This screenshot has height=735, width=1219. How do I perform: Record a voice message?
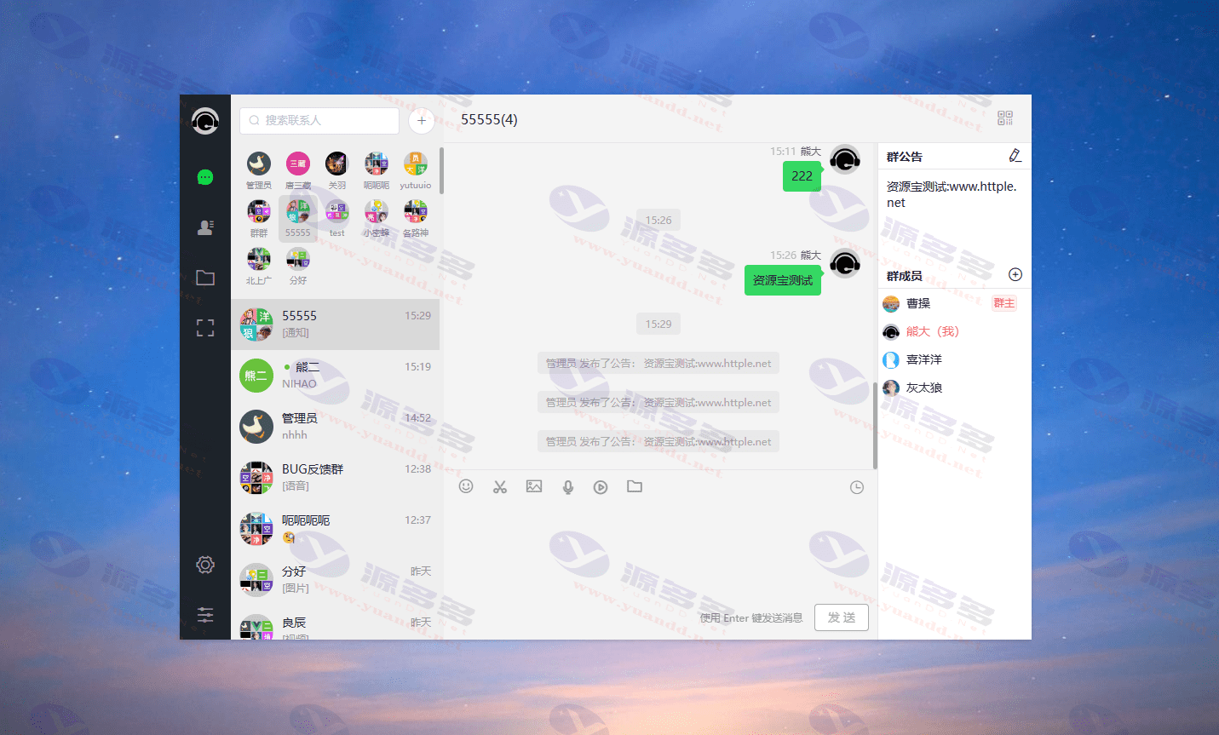(x=568, y=486)
